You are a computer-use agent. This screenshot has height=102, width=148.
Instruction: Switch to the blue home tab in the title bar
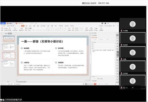[3, 23]
